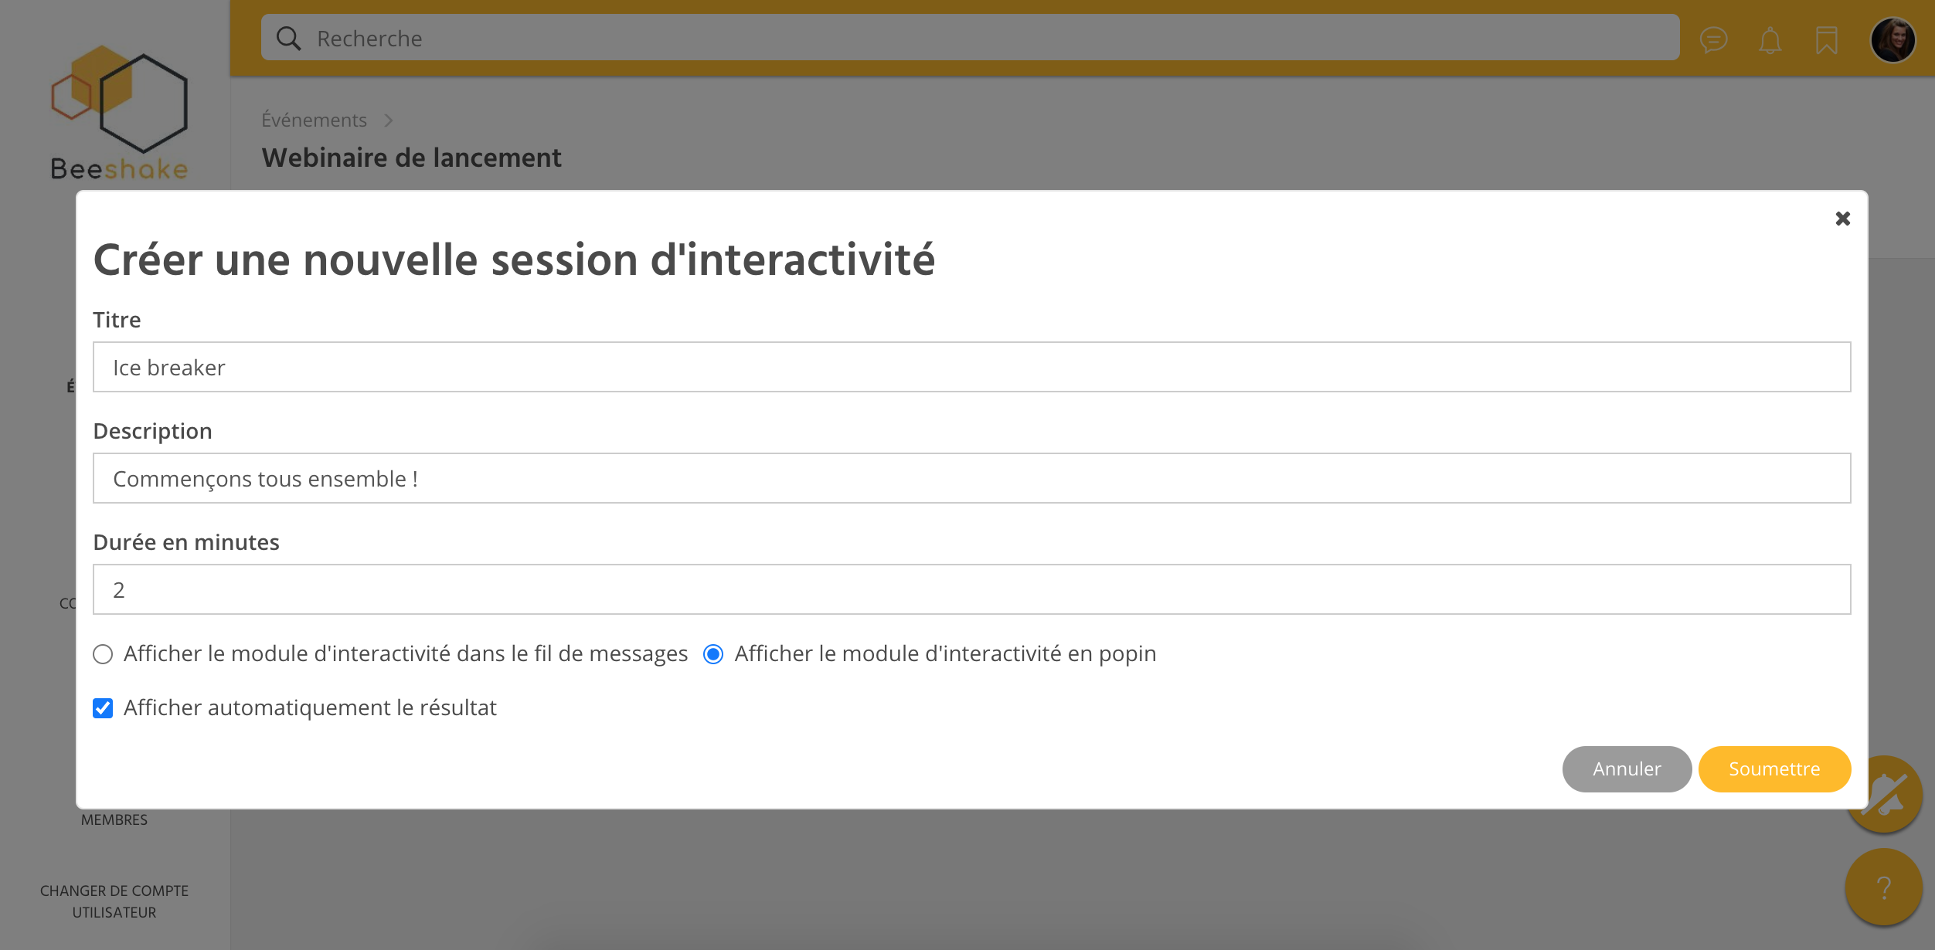Click the user profile avatar
The image size is (1935, 950).
pos(1892,40)
